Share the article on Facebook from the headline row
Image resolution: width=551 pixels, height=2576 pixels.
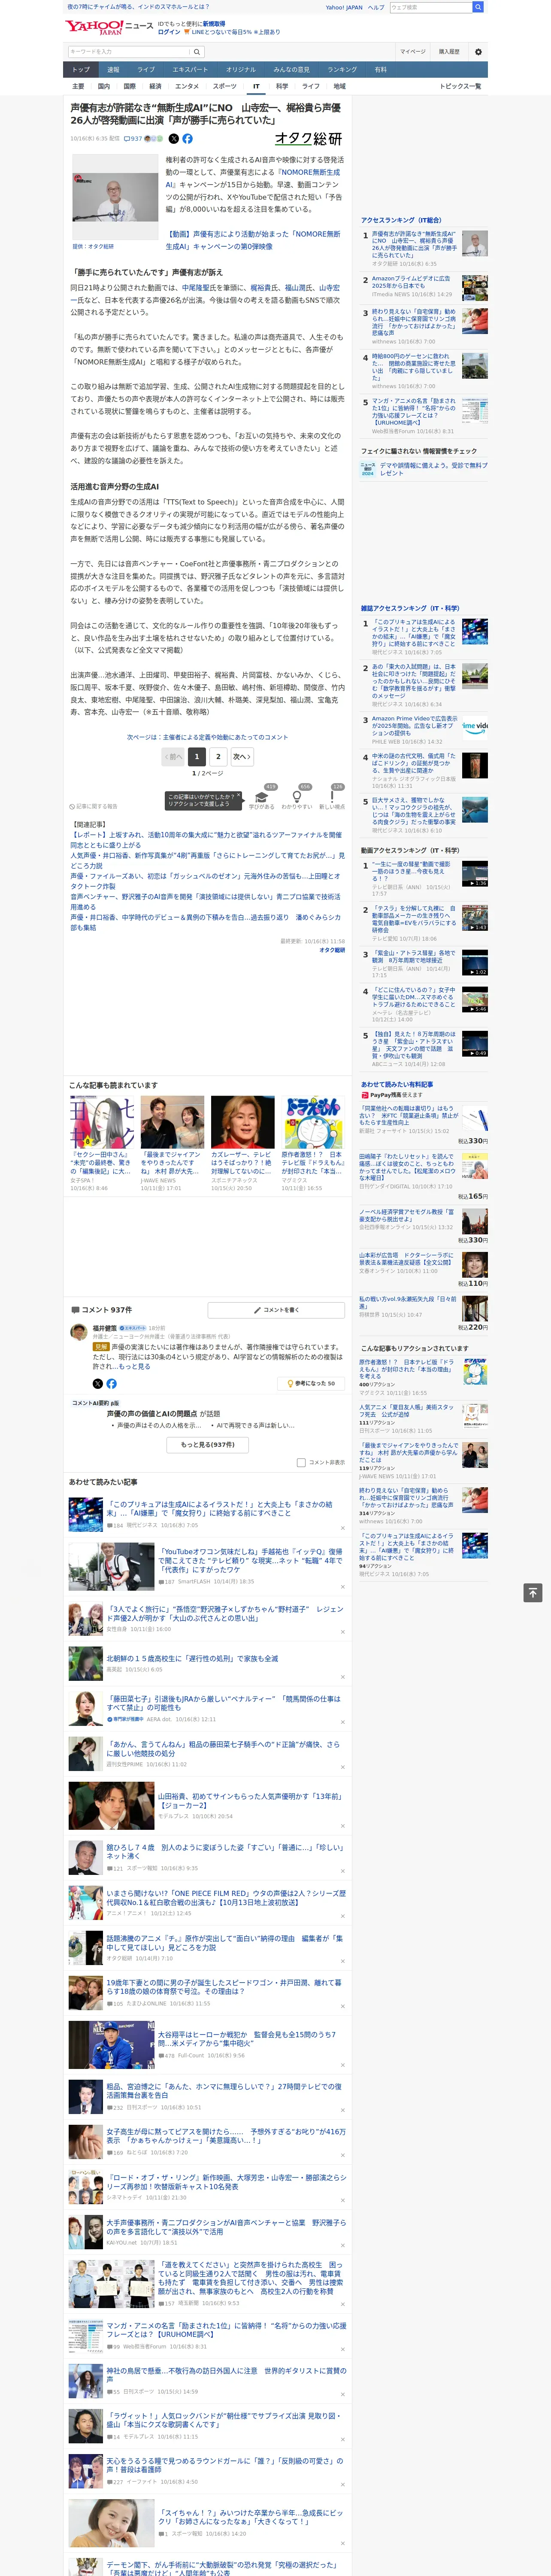pos(187,139)
